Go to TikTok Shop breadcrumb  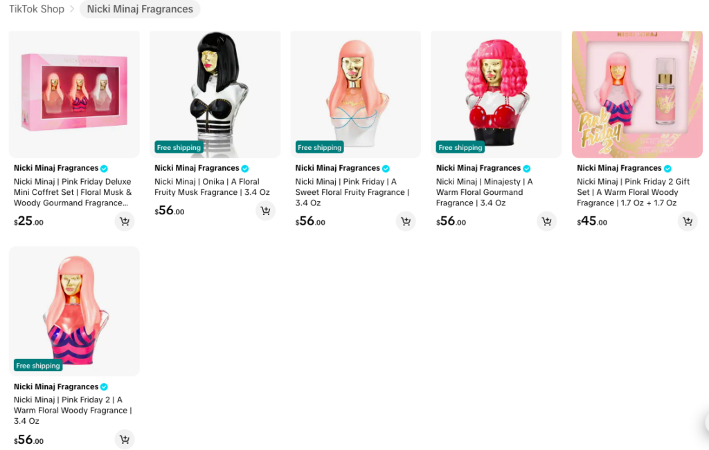pos(37,9)
